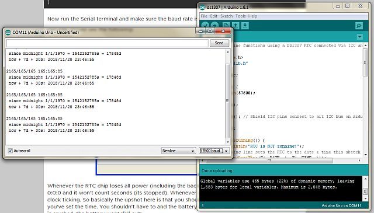Click the 'Done uploading.' status text
This screenshot has width=374, height=213.
(217, 170)
